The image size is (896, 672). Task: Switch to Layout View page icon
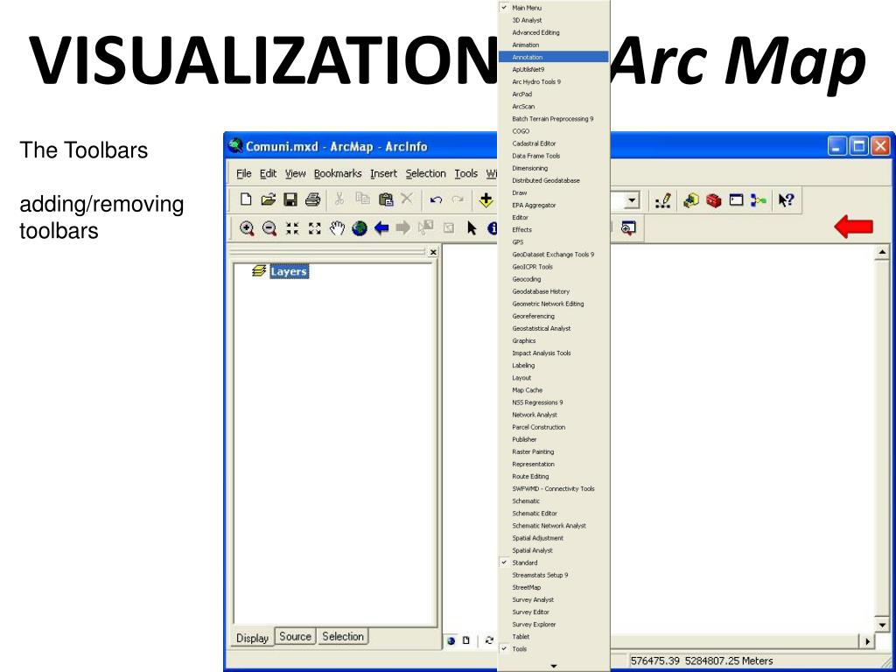coord(465,640)
